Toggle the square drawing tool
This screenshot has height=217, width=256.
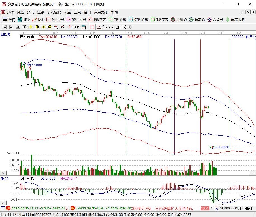coord(92,27)
